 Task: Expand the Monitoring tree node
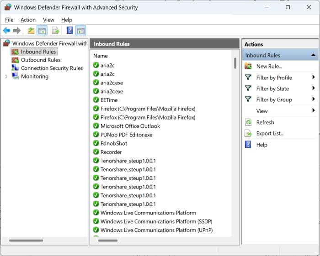click(x=6, y=77)
